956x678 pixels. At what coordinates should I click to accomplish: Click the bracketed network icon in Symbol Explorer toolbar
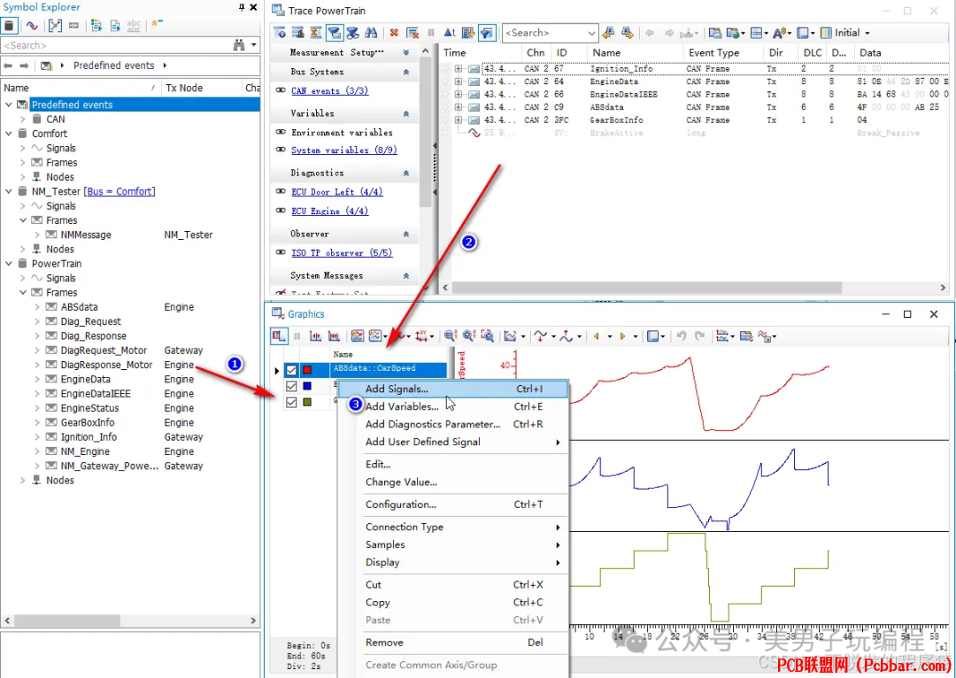[55, 26]
